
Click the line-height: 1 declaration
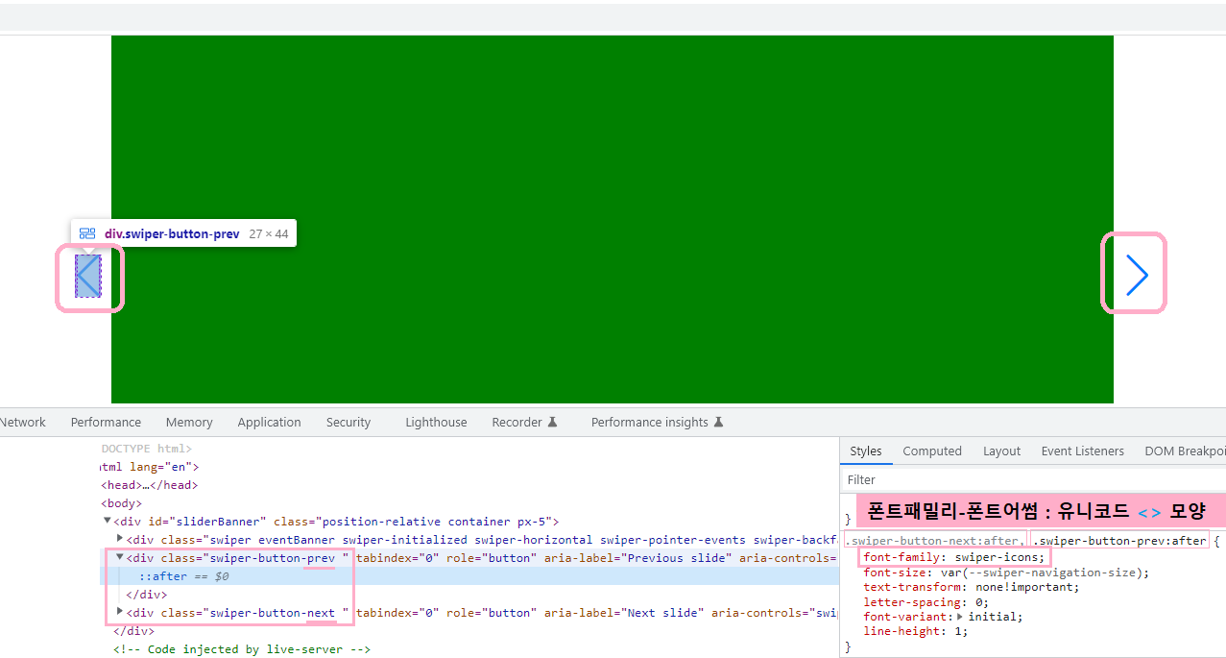point(916,632)
